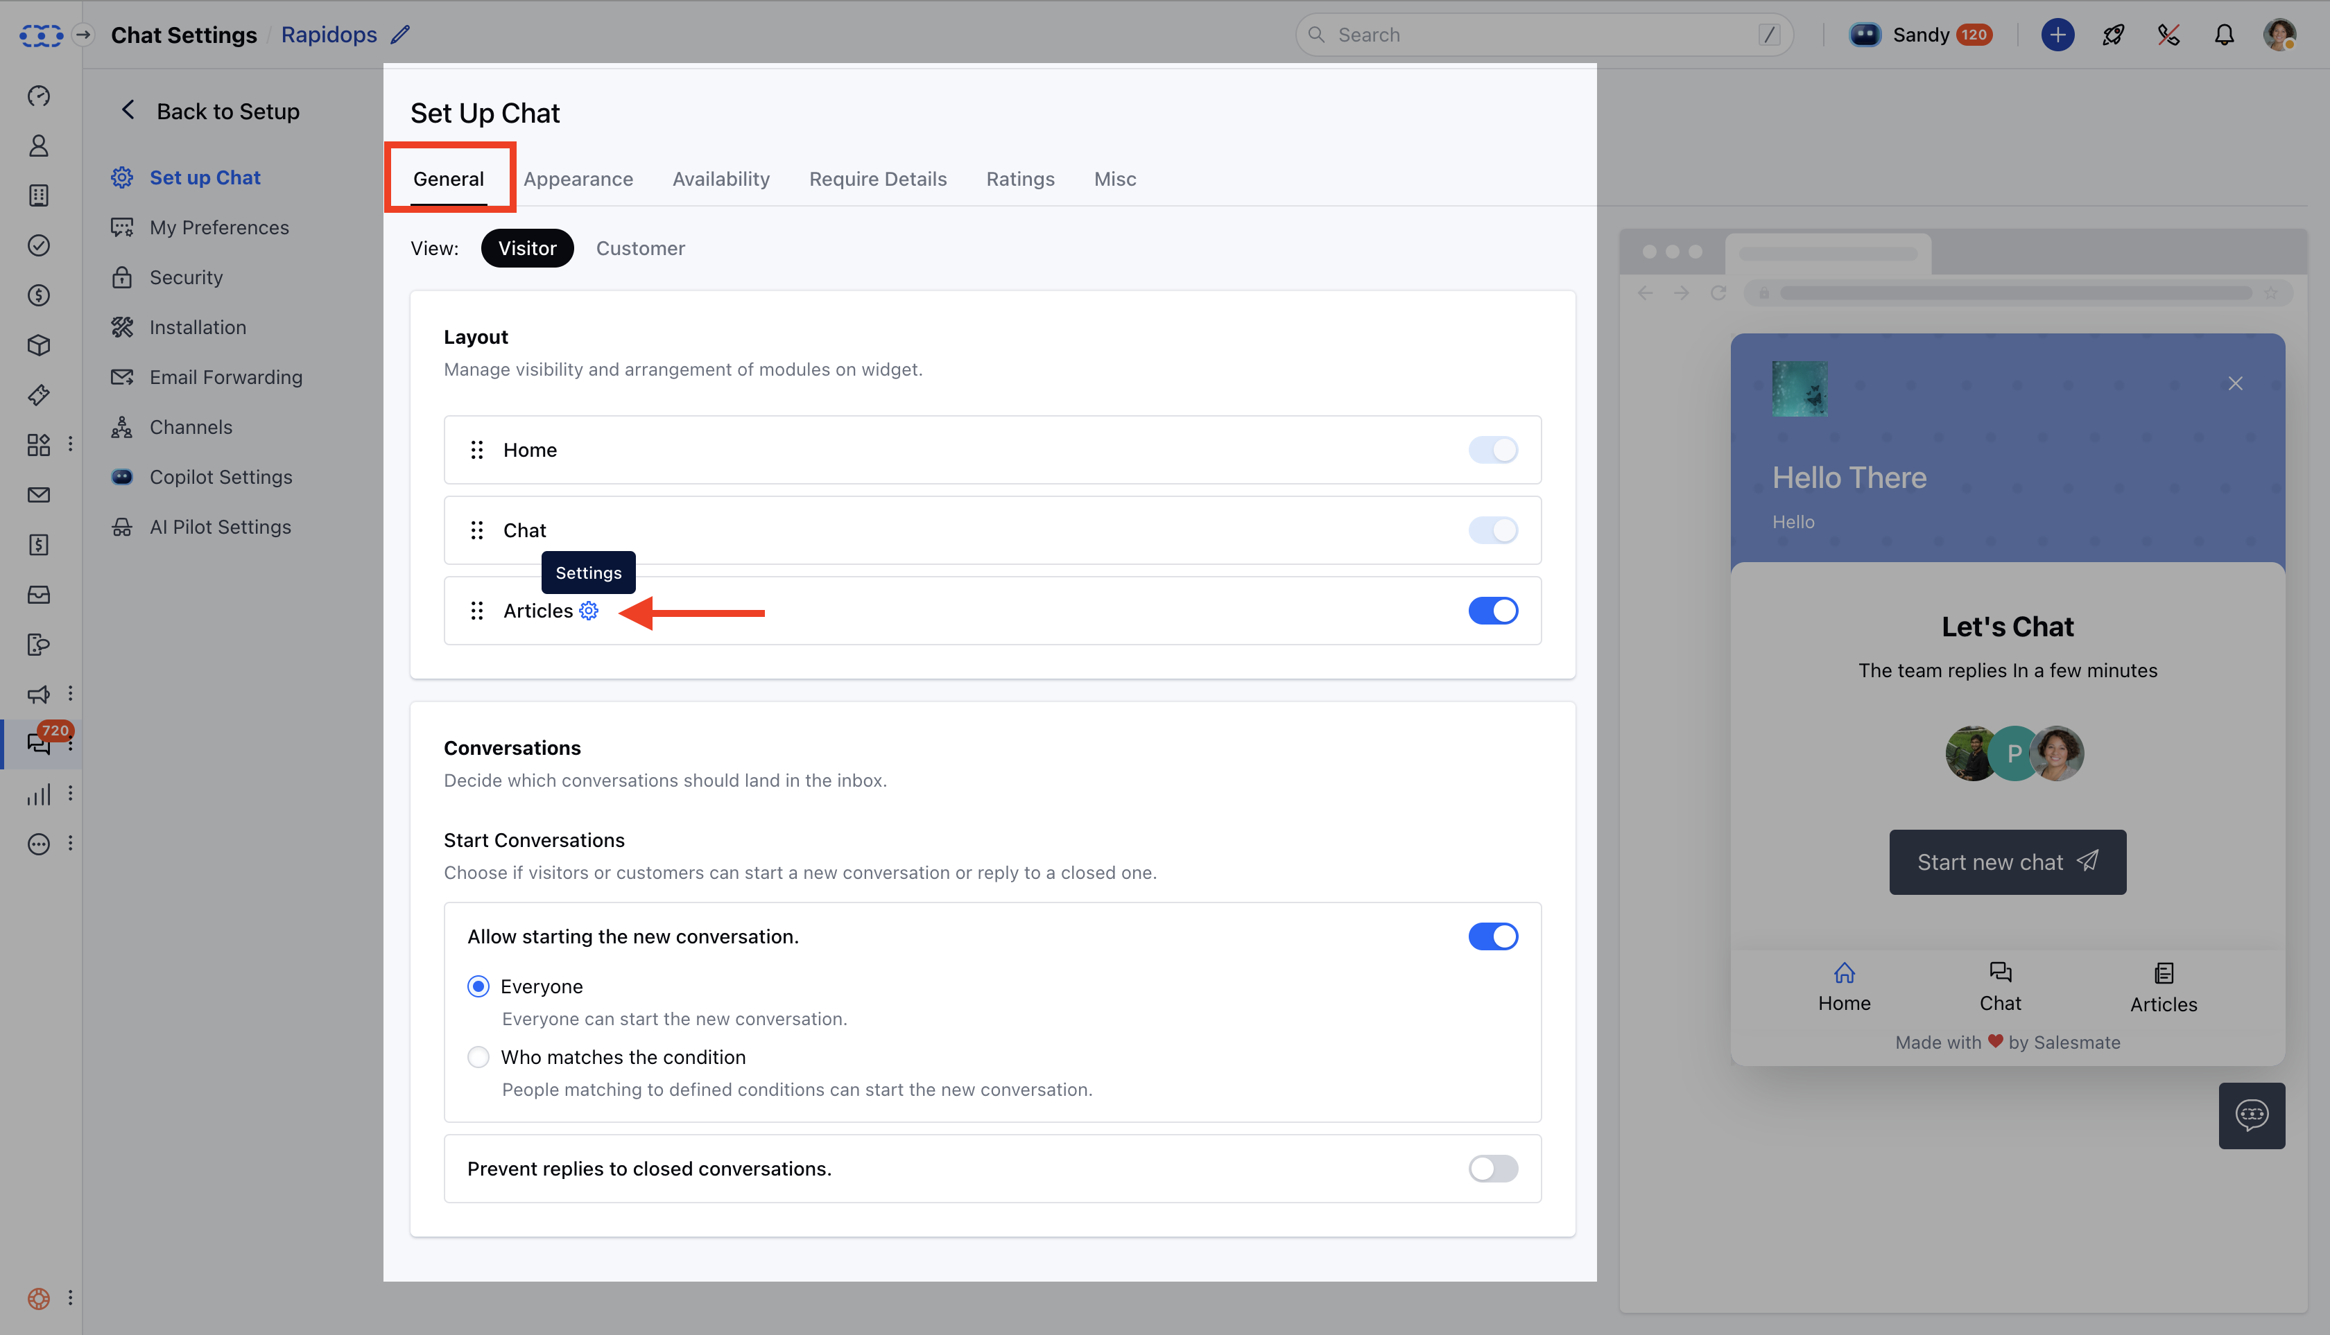This screenshot has height=1335, width=2330.
Task: Open the Availability tab
Action: coord(721,179)
